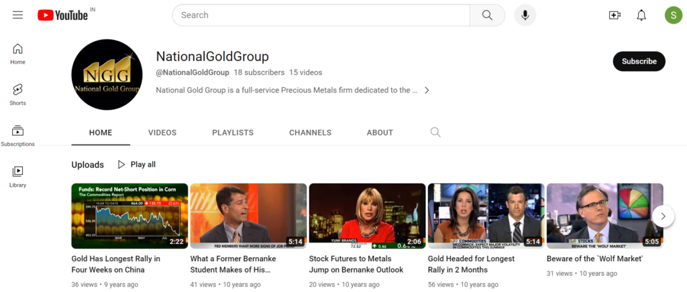Open the Stock Futures to Metals thumbnail
The width and height of the screenshot is (687, 292).
coord(367,216)
